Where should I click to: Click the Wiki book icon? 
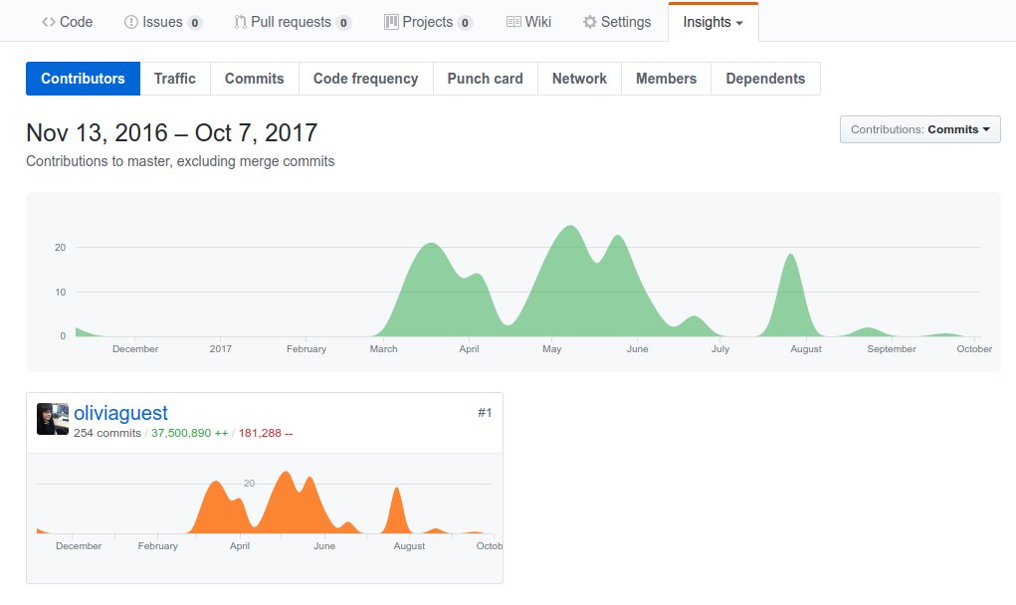point(513,22)
